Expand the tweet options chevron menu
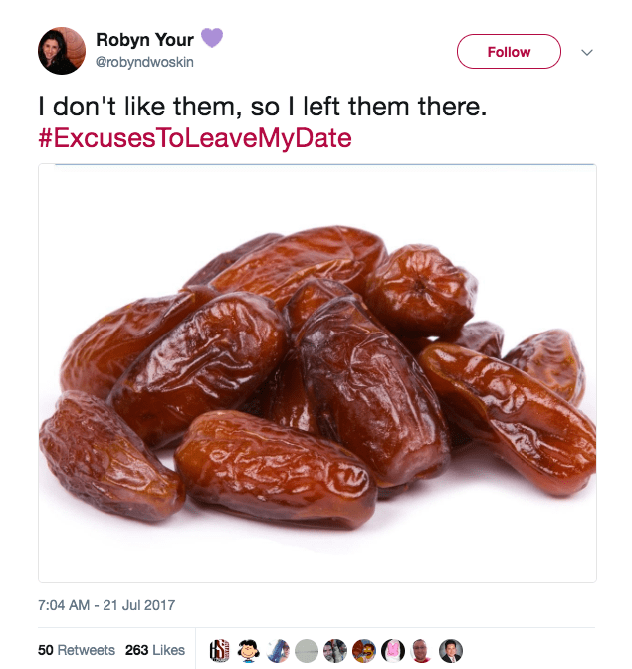The image size is (632, 669). (587, 52)
